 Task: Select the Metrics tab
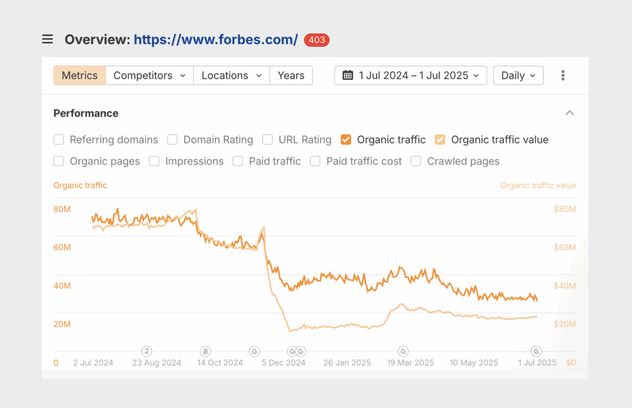point(79,75)
